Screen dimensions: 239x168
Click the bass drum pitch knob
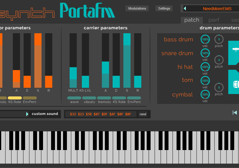[219, 39]
